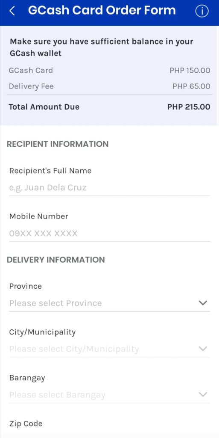Tap the PHP 65.00 delivery fee amount
Viewport: 219px width, 438px height.
(191, 86)
